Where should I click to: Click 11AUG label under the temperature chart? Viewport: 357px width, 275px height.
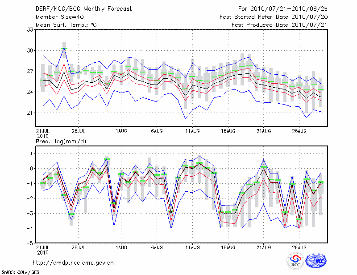[192, 132]
